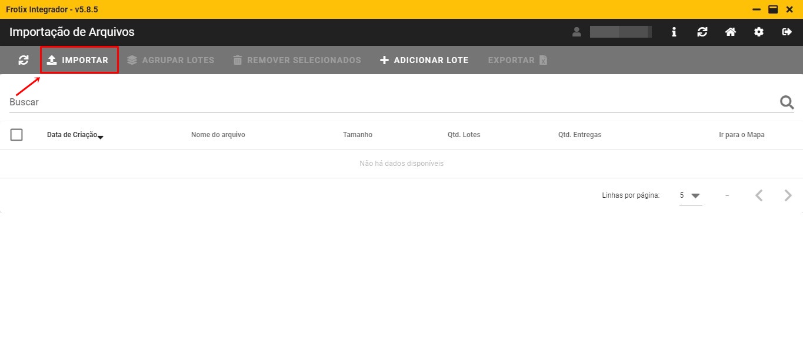Click Remover Selecionados trash button
The width and height of the screenshot is (803, 349).
[297, 60]
